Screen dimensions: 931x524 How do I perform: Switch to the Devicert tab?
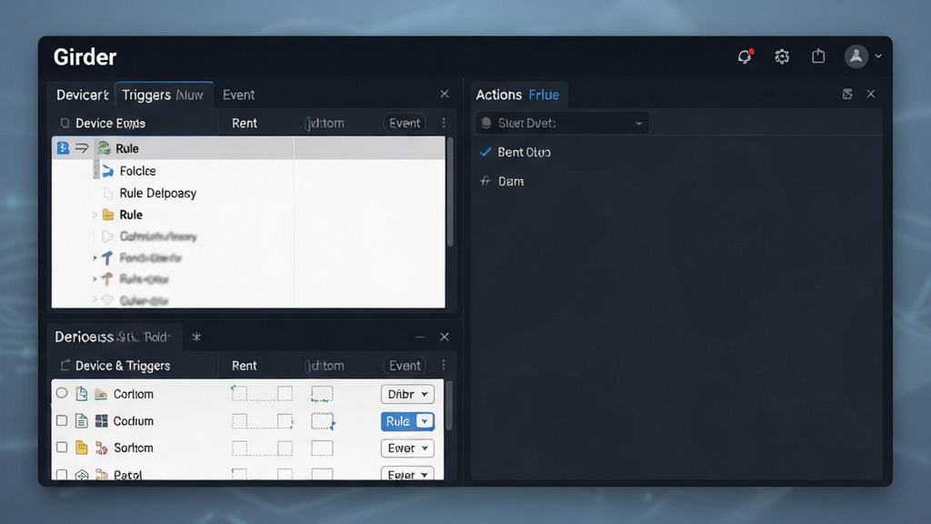pos(82,95)
